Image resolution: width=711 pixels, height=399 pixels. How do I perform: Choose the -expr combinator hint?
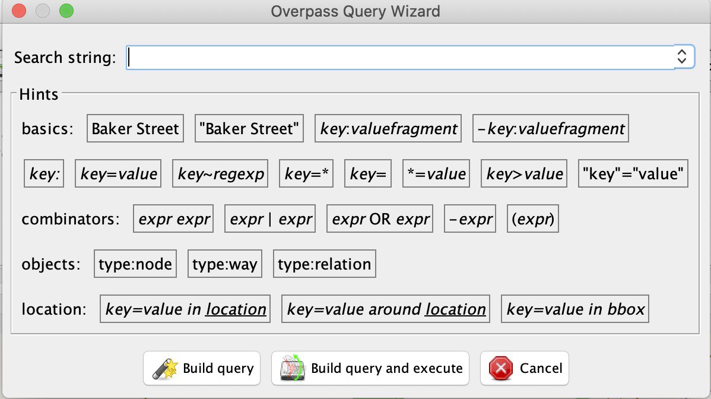point(470,218)
